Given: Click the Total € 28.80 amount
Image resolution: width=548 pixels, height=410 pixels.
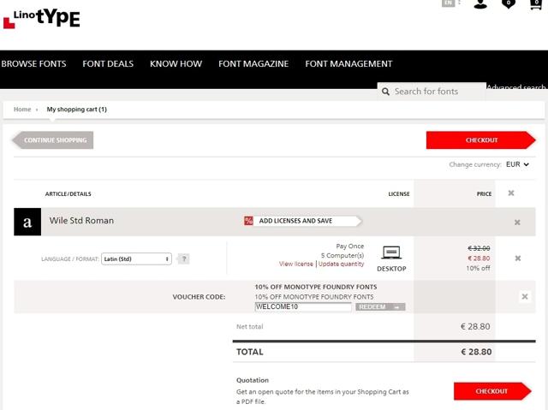Looking at the screenshot, I should (476, 352).
